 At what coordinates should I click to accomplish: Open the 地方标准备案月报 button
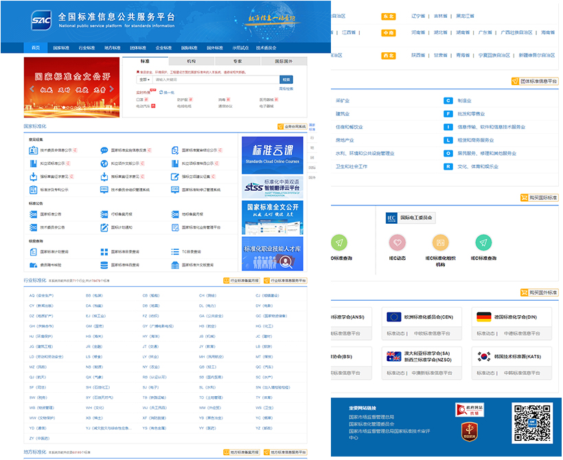[x=241, y=452]
